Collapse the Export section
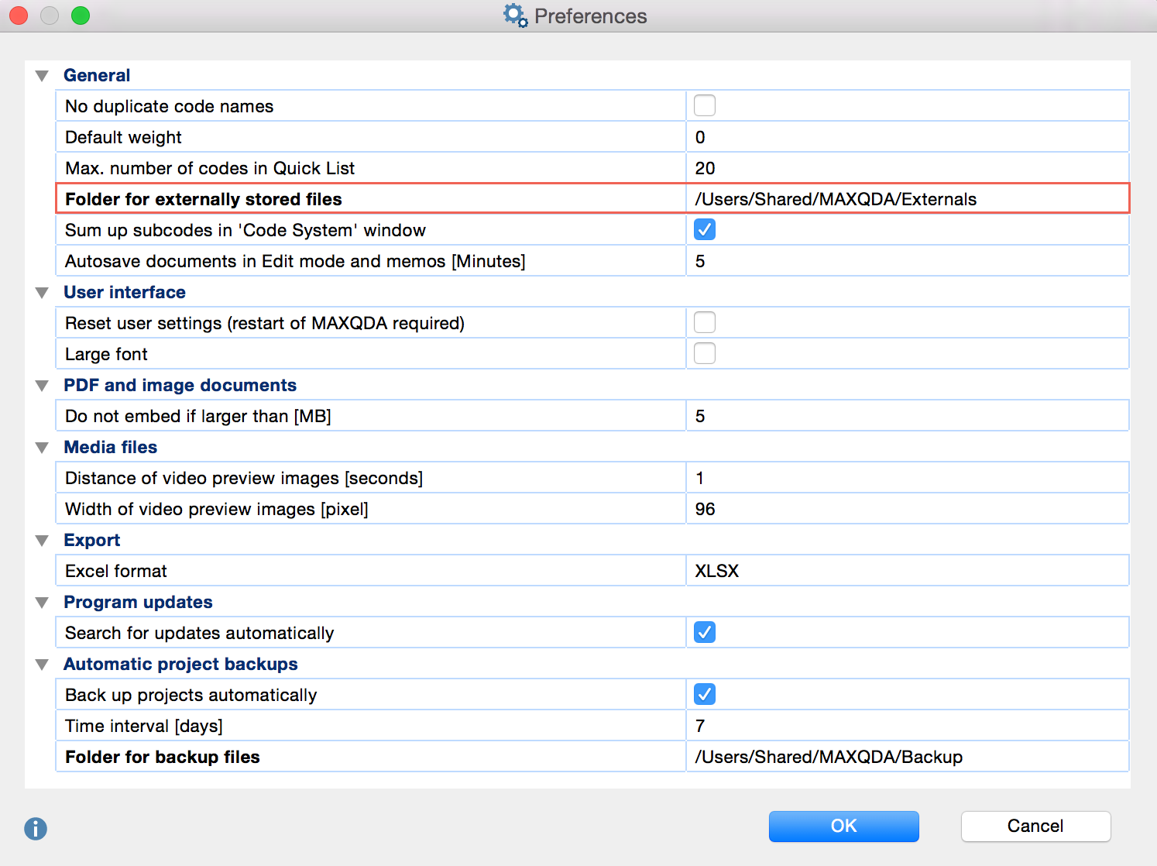 [x=42, y=541]
